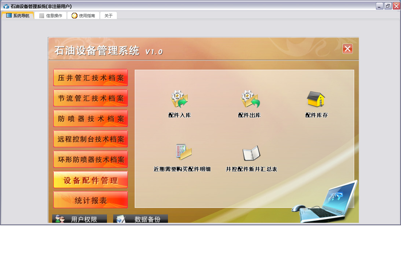Click the 配件出库 text label
The width and height of the screenshot is (401, 261).
tap(249, 115)
